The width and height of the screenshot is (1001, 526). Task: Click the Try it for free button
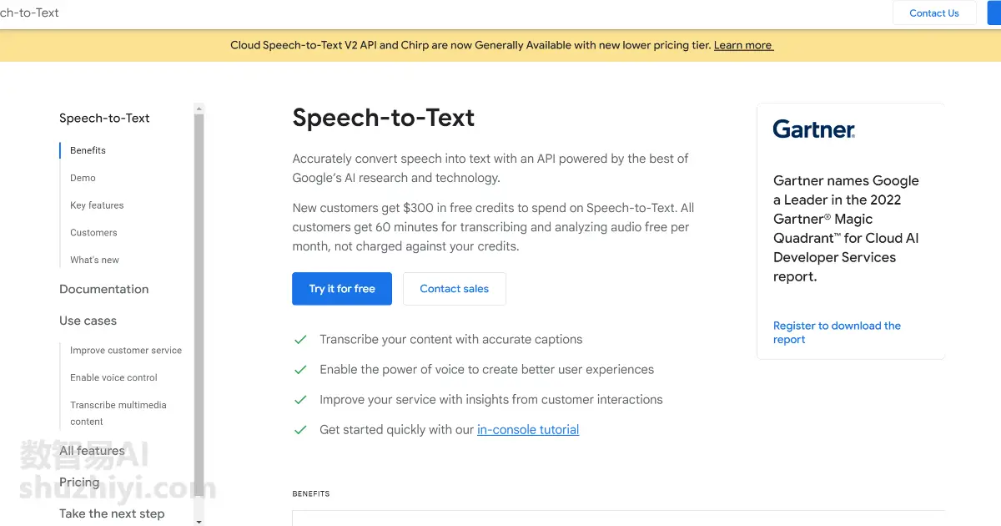coord(342,289)
